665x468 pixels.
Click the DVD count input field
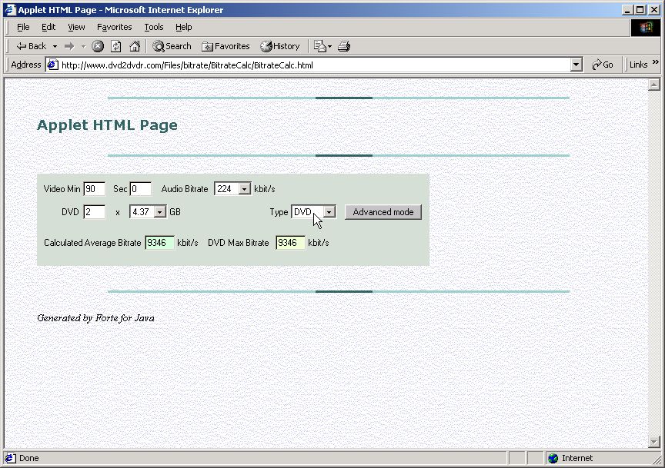[94, 212]
